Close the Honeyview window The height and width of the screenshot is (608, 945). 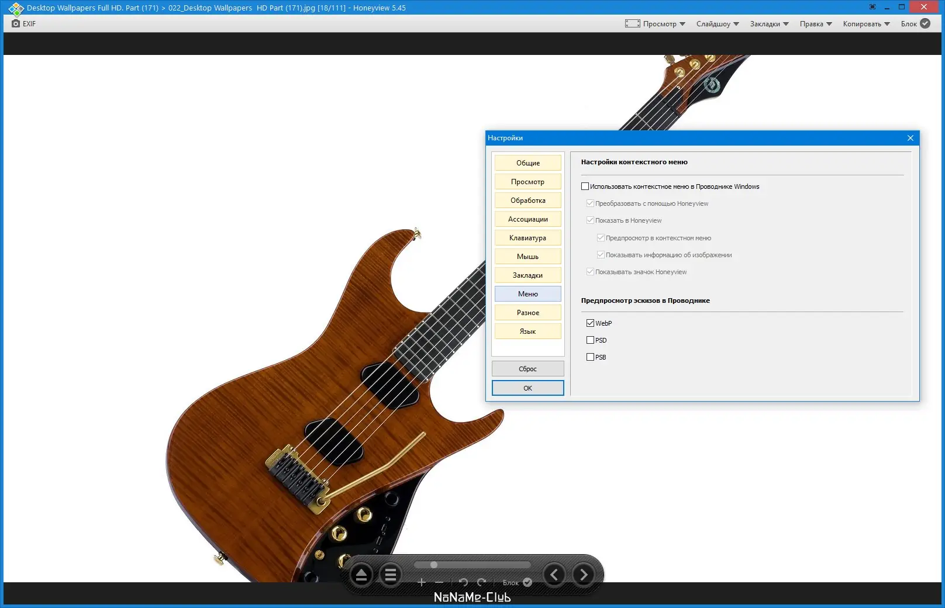tap(924, 7)
